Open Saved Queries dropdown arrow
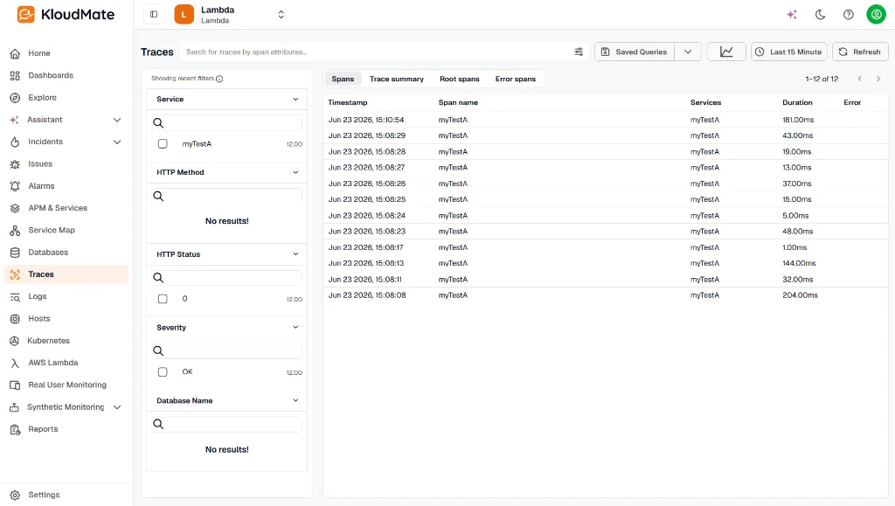The height and width of the screenshot is (506, 895). pyautogui.click(x=688, y=52)
